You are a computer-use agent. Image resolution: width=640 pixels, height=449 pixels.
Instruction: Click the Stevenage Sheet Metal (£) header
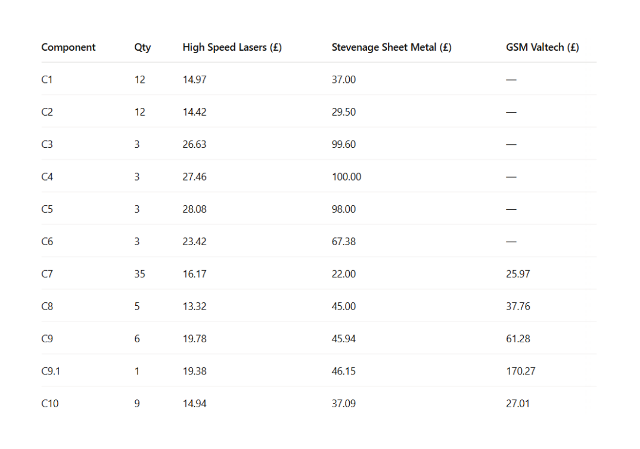pos(392,47)
